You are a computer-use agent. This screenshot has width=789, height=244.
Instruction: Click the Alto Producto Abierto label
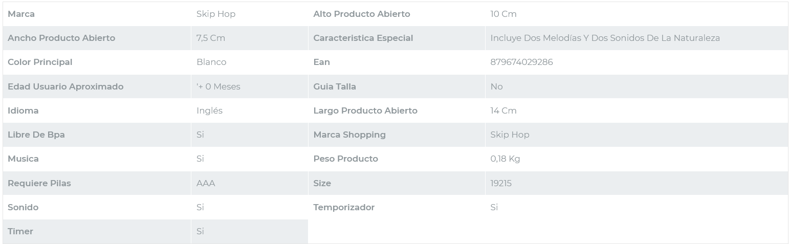(x=362, y=14)
